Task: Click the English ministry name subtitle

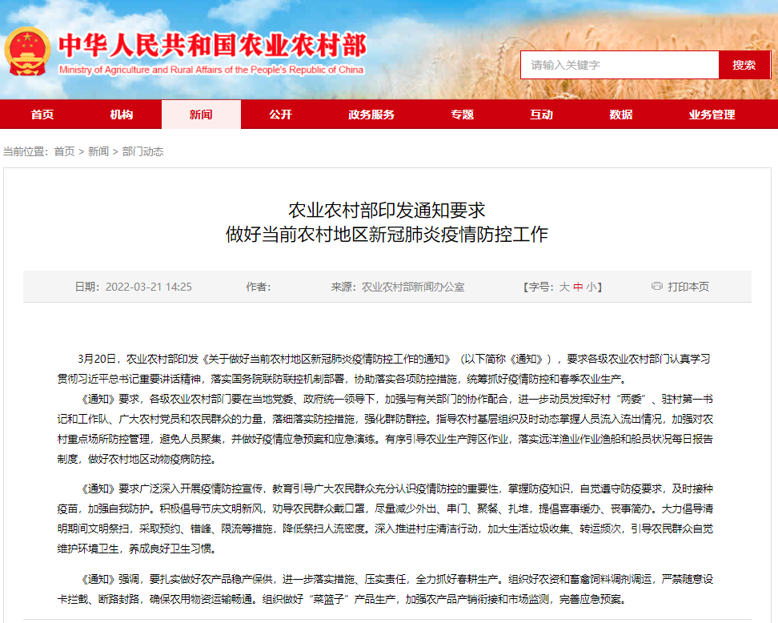Action: [211, 70]
